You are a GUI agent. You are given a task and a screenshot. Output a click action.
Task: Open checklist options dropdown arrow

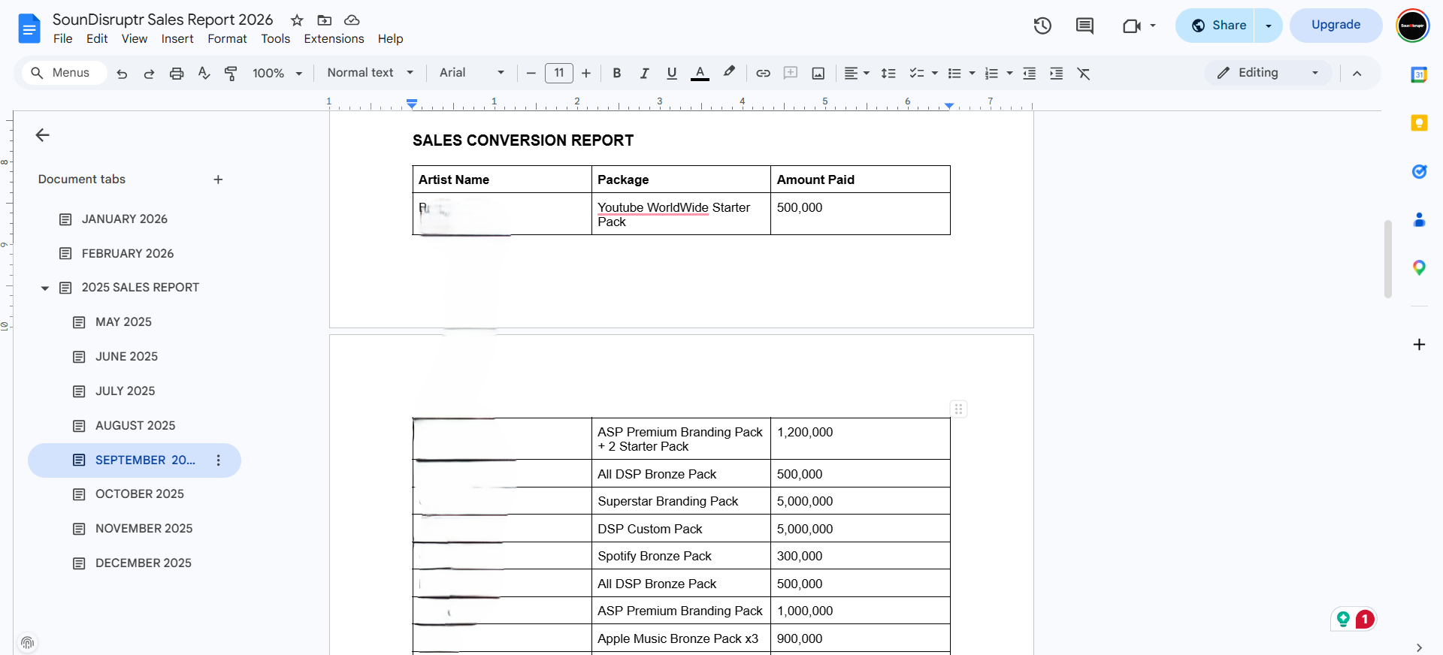coord(935,74)
